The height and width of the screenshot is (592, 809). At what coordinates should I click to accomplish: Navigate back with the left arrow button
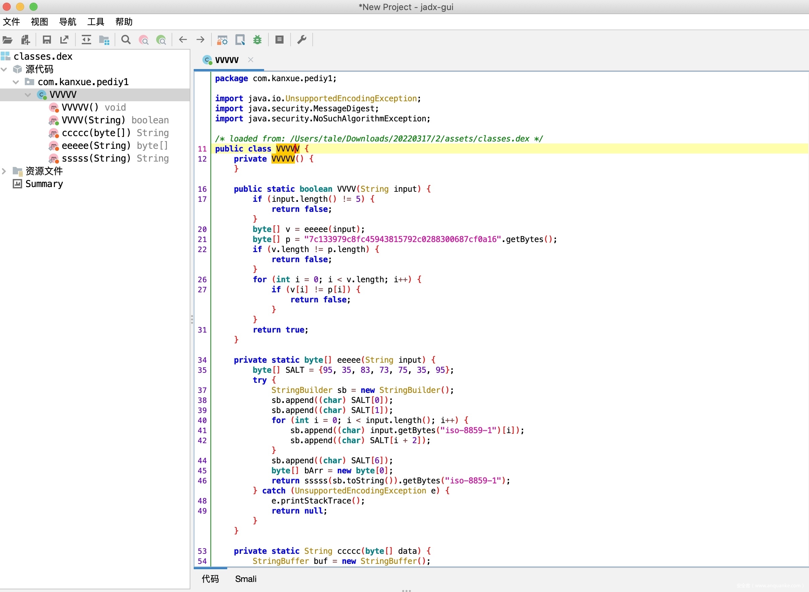(183, 40)
